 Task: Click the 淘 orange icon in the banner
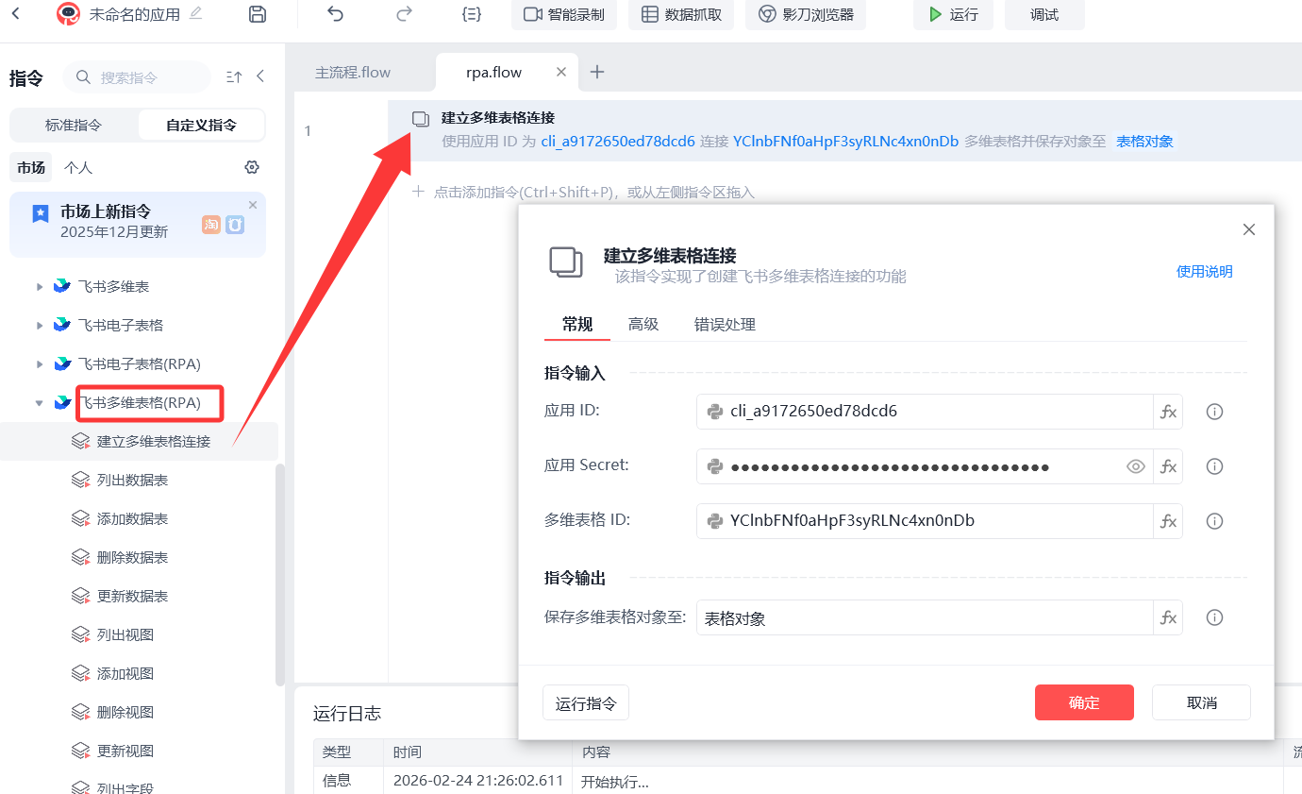coord(210,225)
